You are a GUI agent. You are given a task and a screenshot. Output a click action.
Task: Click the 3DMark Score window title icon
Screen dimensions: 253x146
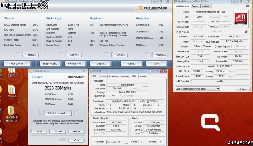31,71
